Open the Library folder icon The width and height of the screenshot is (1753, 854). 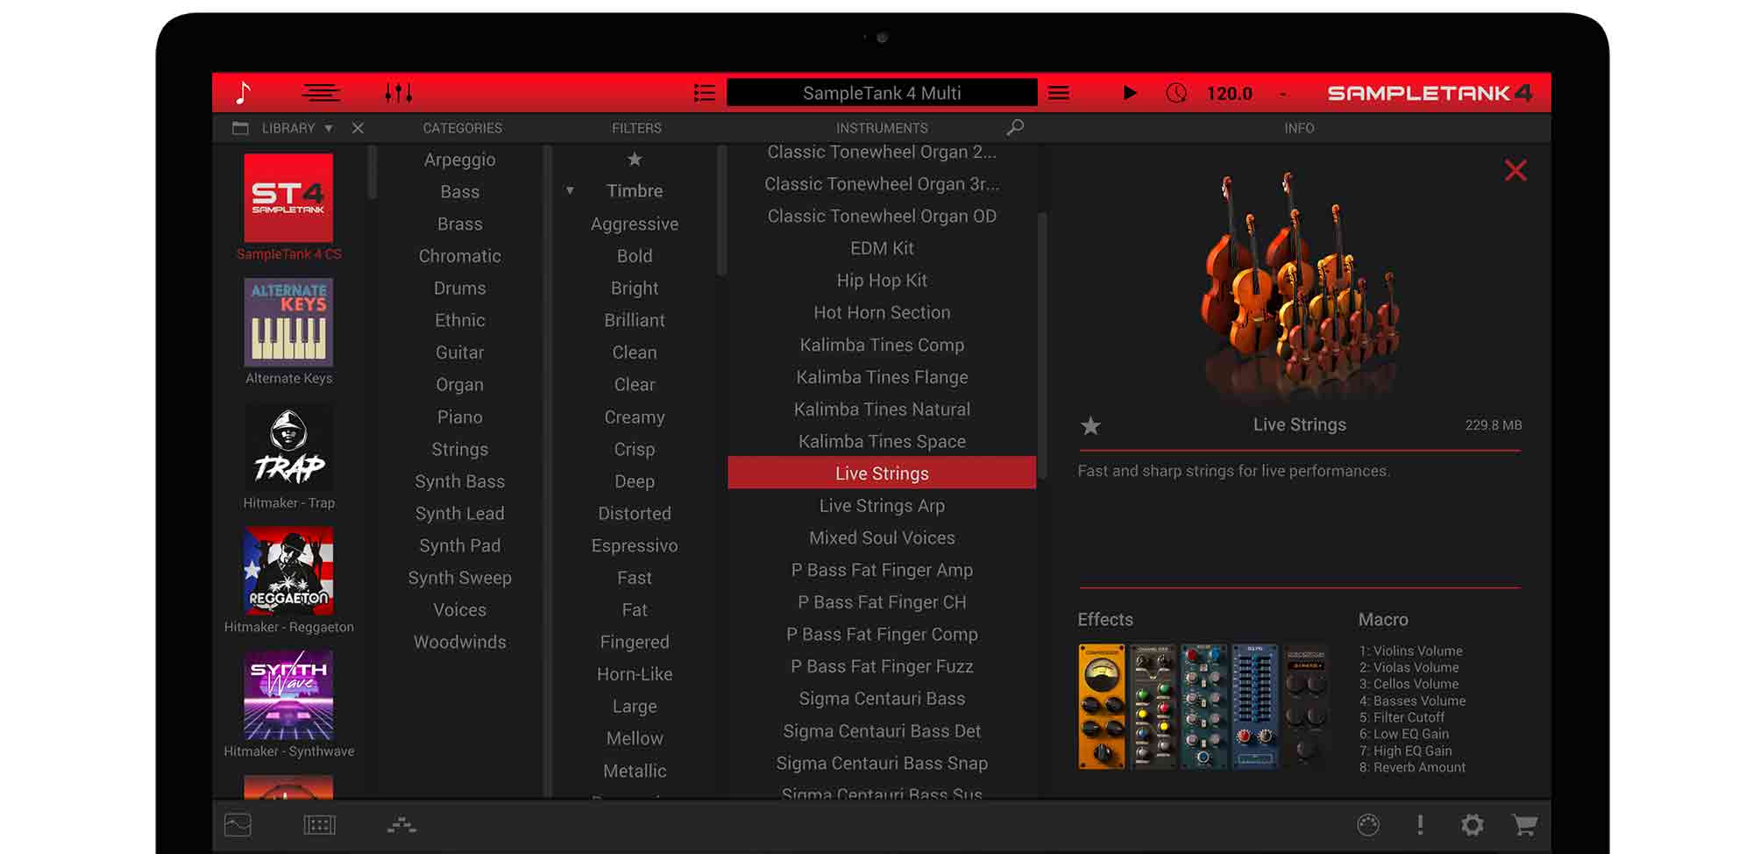(240, 128)
